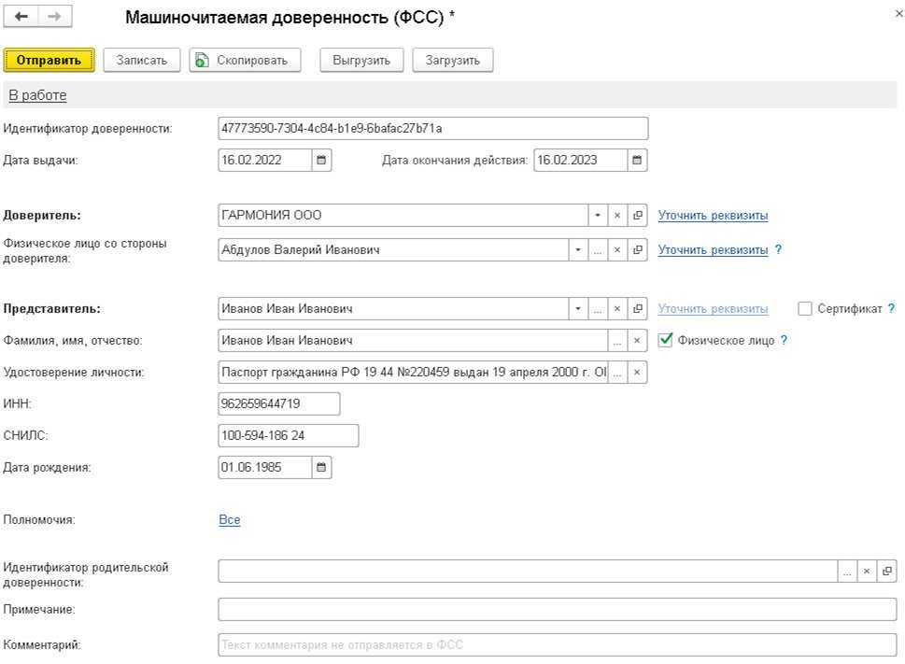Open Представитель record via open icon
Screen dimensions: 905x664
[x=638, y=309]
